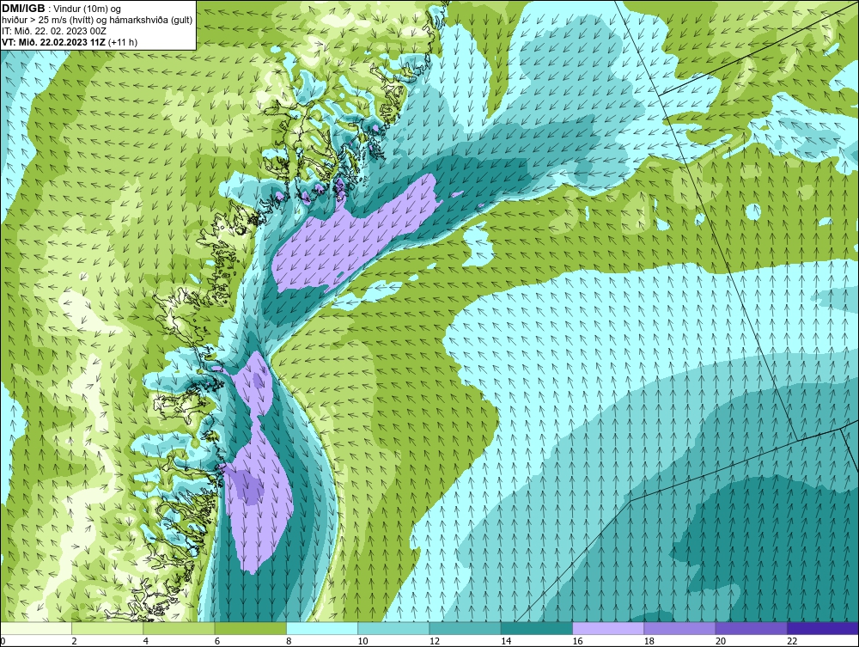
Task: Click the title line 'DMI/IGB : Vindur (10m) og'
Action: pyautogui.click(x=62, y=9)
